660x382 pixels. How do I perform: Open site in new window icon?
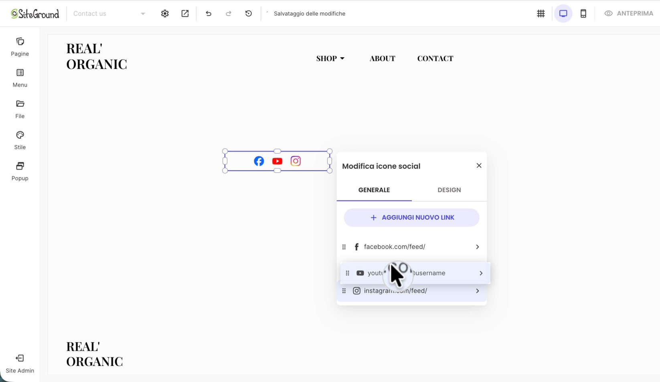185,14
